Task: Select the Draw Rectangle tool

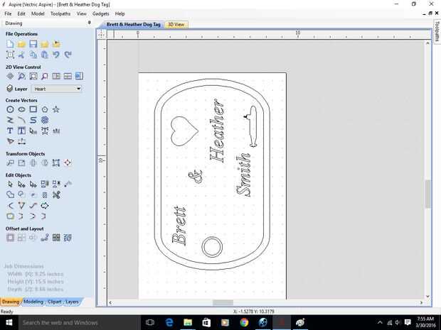Action: point(33,109)
